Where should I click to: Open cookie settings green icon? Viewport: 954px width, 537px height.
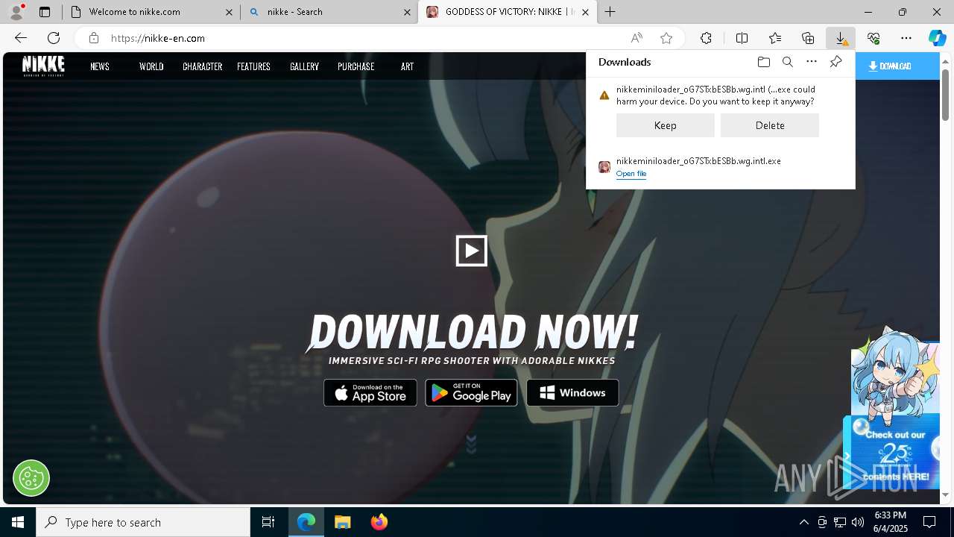coord(31,477)
